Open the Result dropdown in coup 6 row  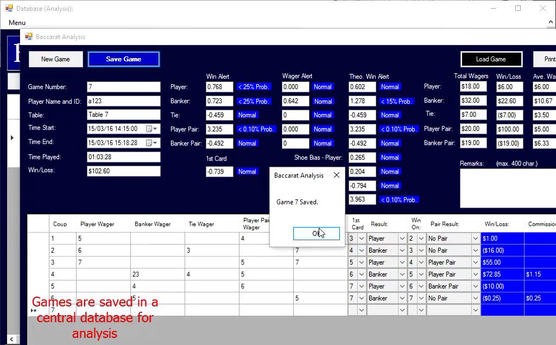click(x=402, y=298)
